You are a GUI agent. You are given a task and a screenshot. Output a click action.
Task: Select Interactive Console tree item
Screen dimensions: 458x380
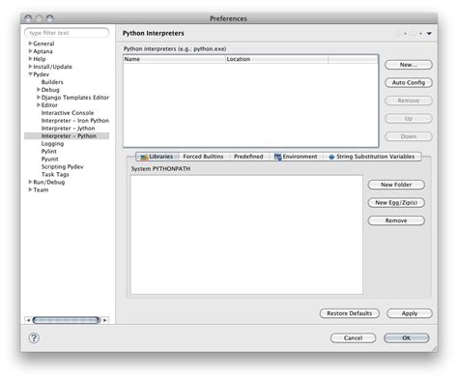pyautogui.click(x=68, y=113)
